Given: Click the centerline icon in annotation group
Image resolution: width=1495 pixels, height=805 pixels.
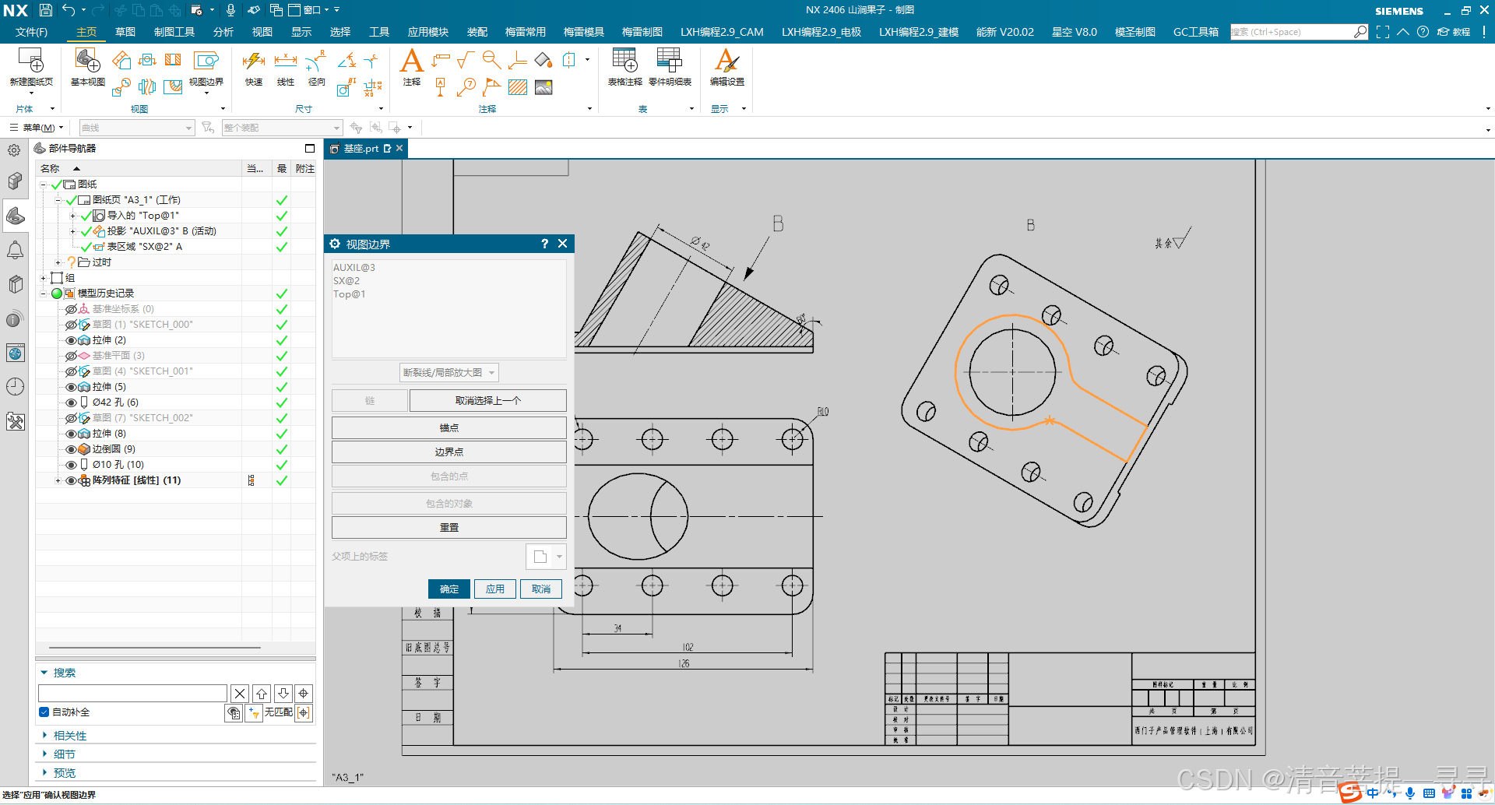Looking at the screenshot, I should [569, 61].
